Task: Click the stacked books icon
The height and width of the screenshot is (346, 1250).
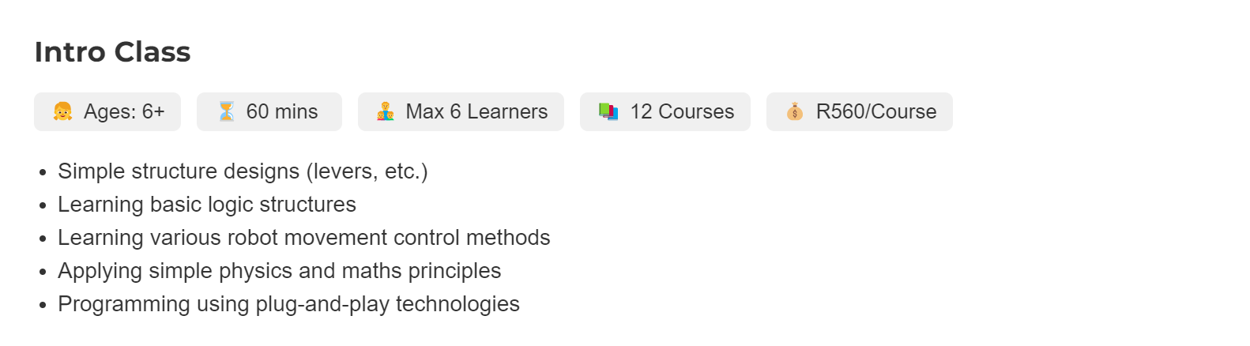Action: [x=608, y=111]
